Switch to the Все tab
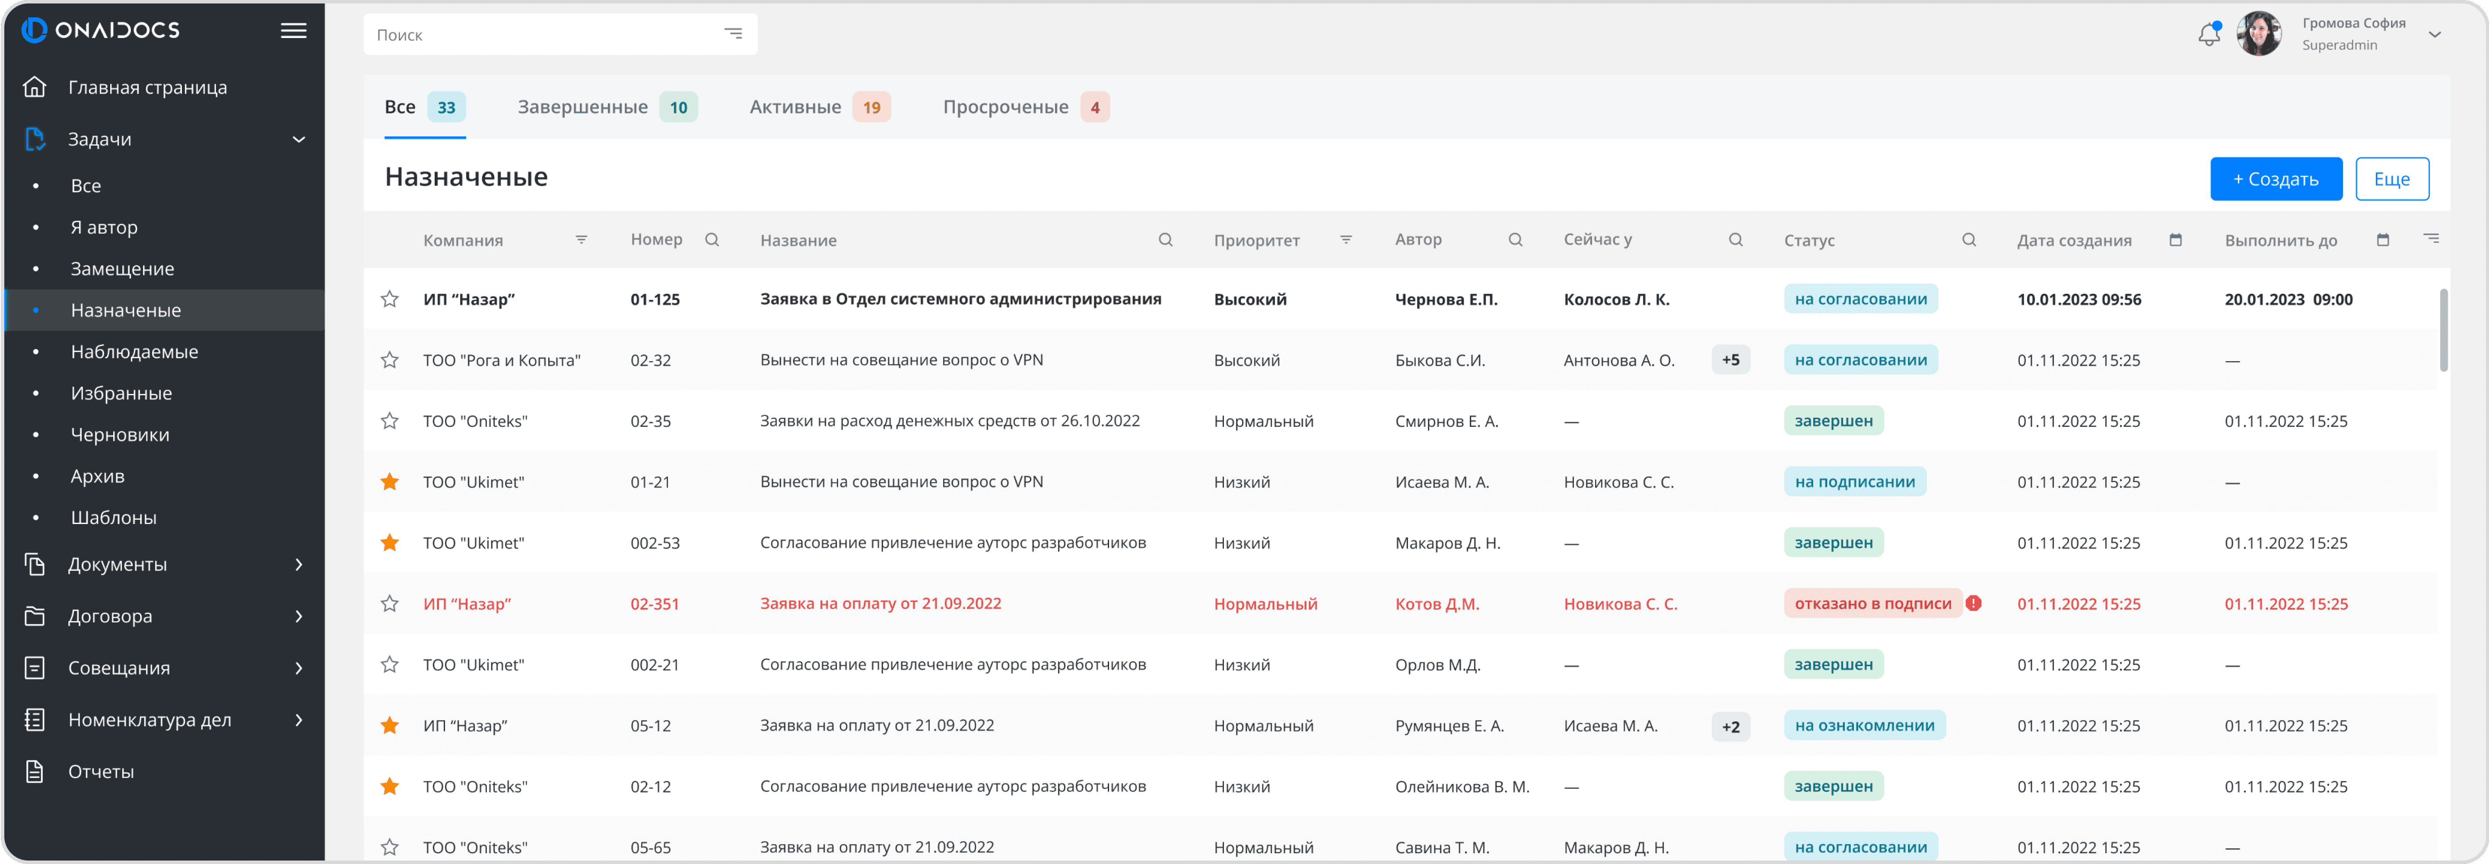Image resolution: width=2489 pixels, height=864 pixels. [424, 107]
